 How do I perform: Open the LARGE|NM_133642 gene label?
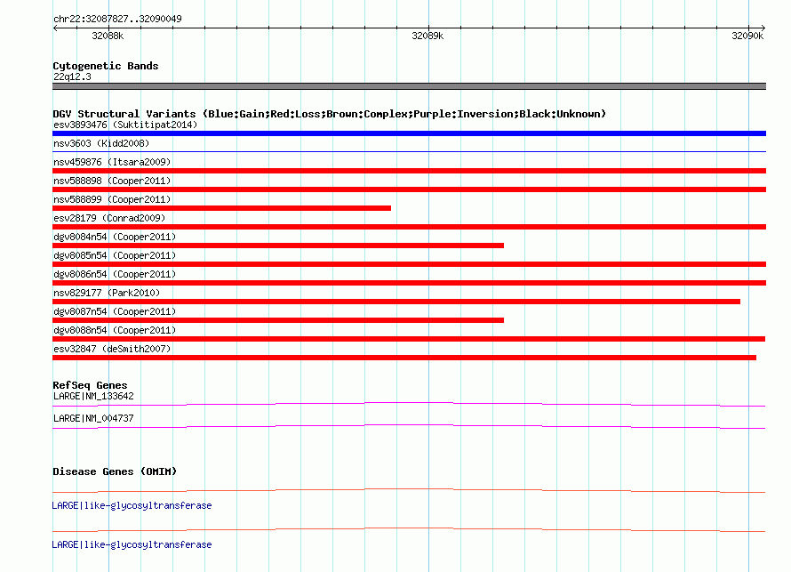pyautogui.click(x=93, y=397)
